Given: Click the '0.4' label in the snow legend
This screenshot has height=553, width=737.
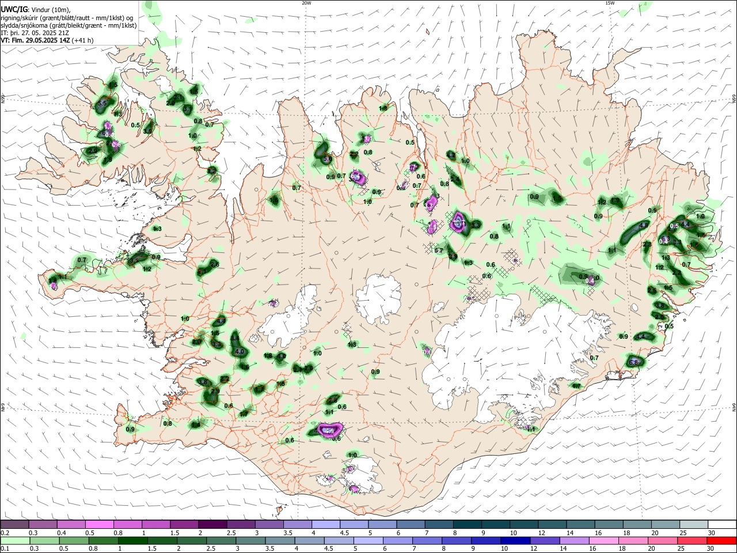Looking at the screenshot, I should pyautogui.click(x=62, y=533).
